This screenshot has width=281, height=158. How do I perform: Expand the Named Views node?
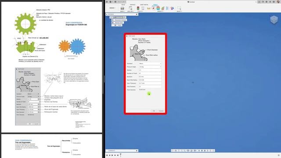110,22
